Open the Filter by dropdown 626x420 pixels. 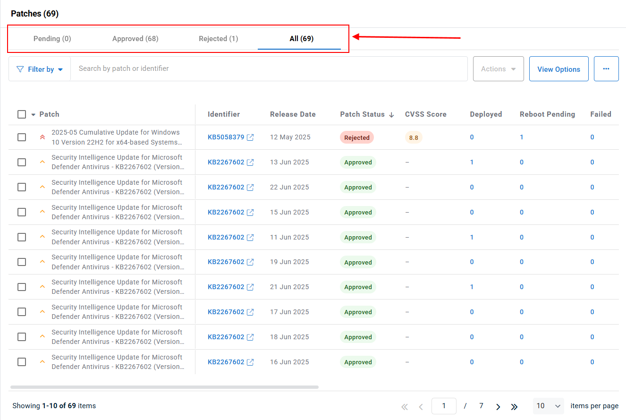click(40, 69)
